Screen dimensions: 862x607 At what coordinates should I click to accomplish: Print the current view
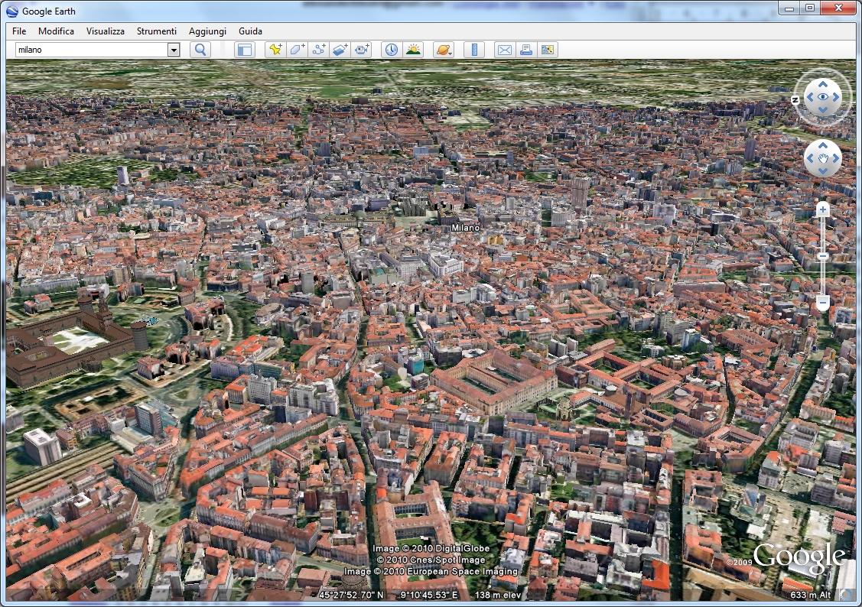point(525,50)
